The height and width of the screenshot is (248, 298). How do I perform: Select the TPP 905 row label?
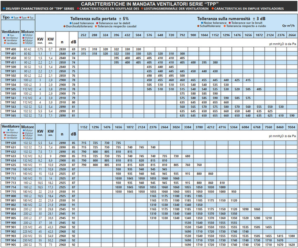coord(10,245)
